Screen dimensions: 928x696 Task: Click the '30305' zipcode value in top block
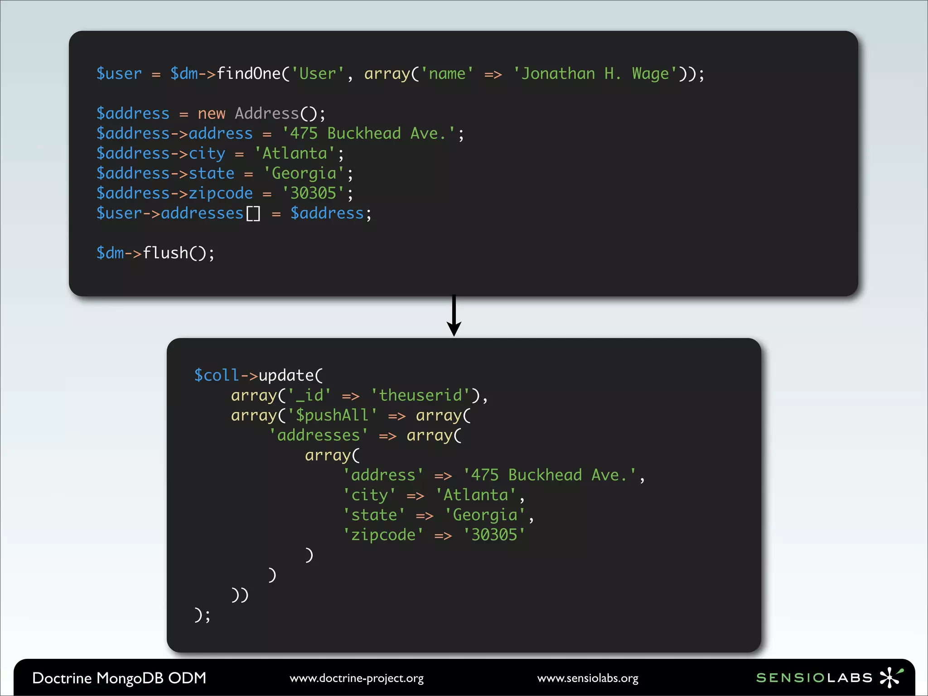[313, 193]
